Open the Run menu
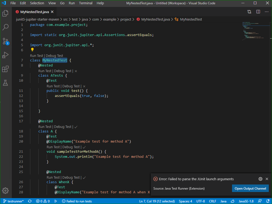The height and width of the screenshot is (204, 272). [72, 3]
